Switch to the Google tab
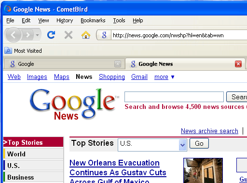Screen dimensions: 247x183 point(64,64)
